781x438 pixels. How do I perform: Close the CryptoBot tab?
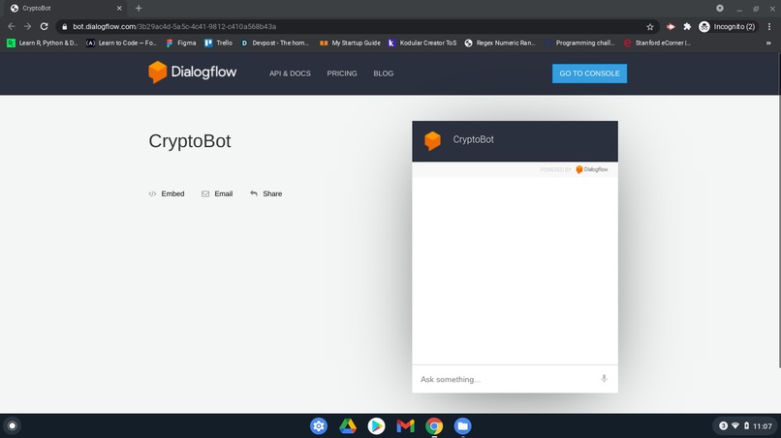119,8
